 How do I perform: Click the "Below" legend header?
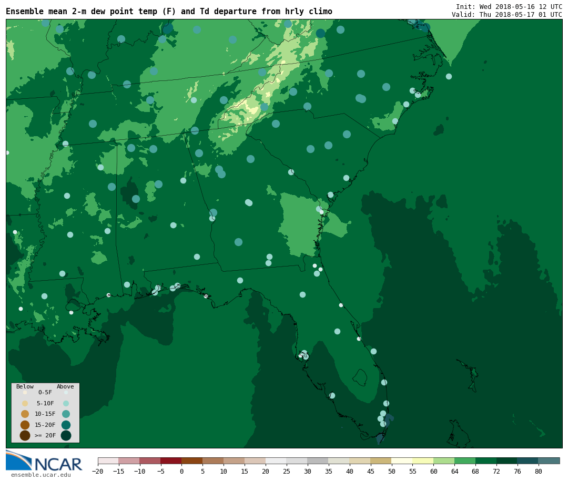coord(25,386)
